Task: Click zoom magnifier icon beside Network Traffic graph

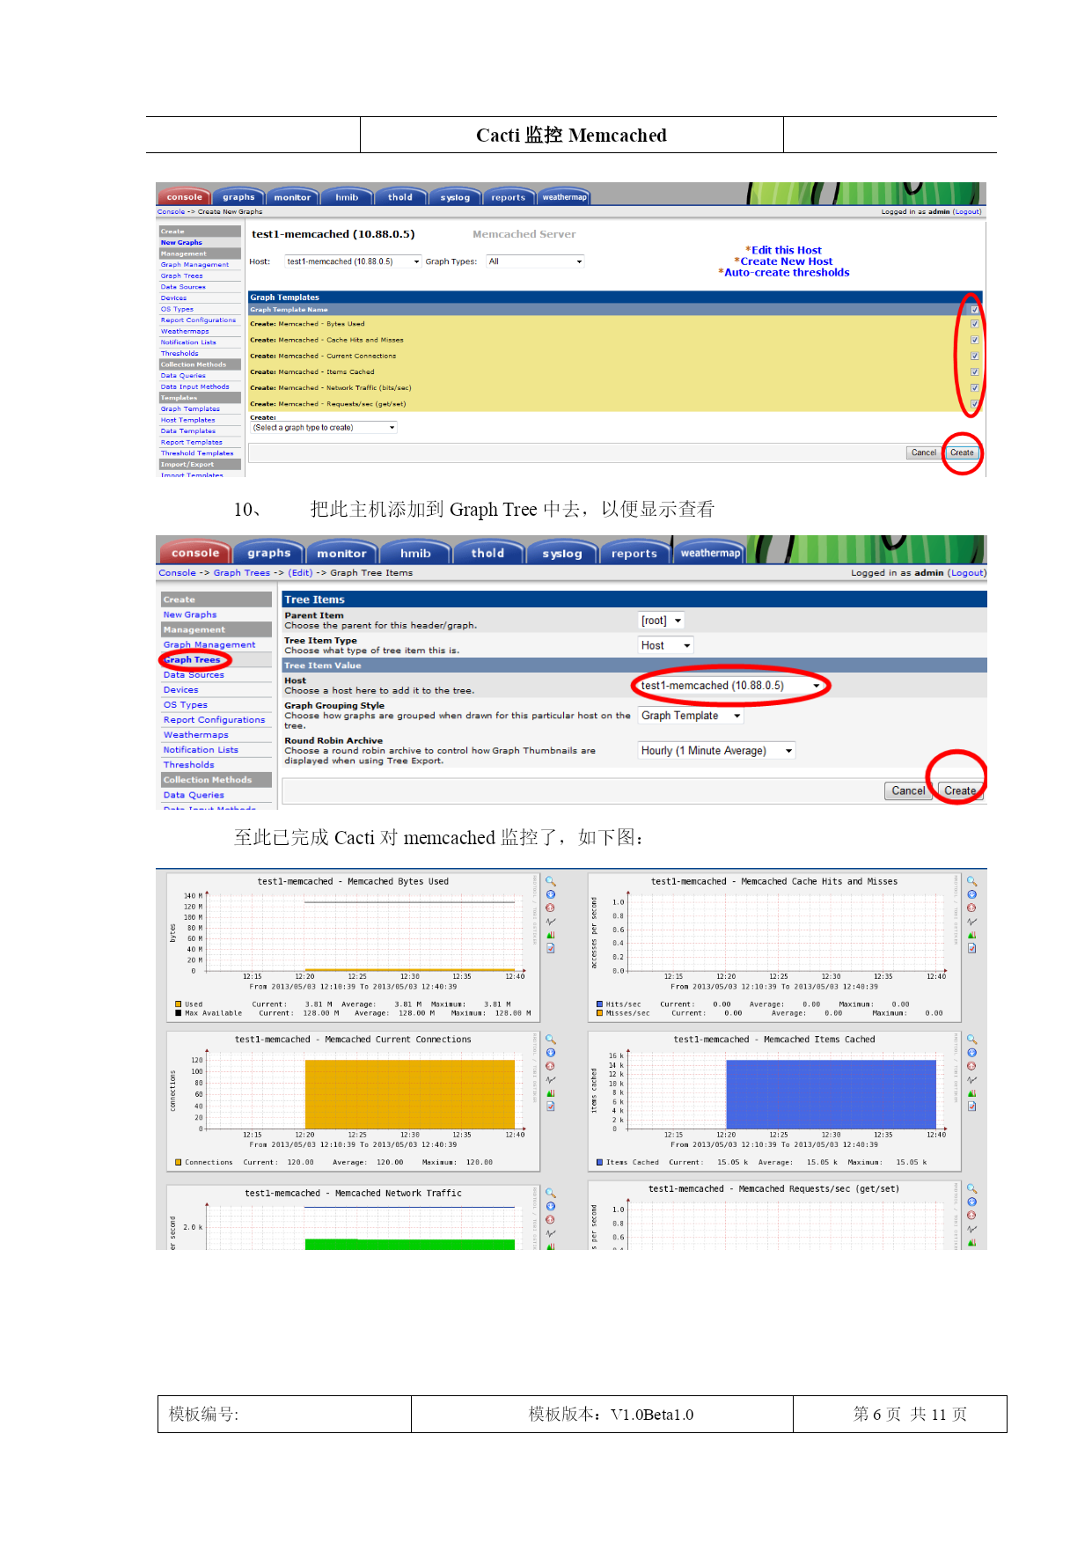Action: 551,1194
